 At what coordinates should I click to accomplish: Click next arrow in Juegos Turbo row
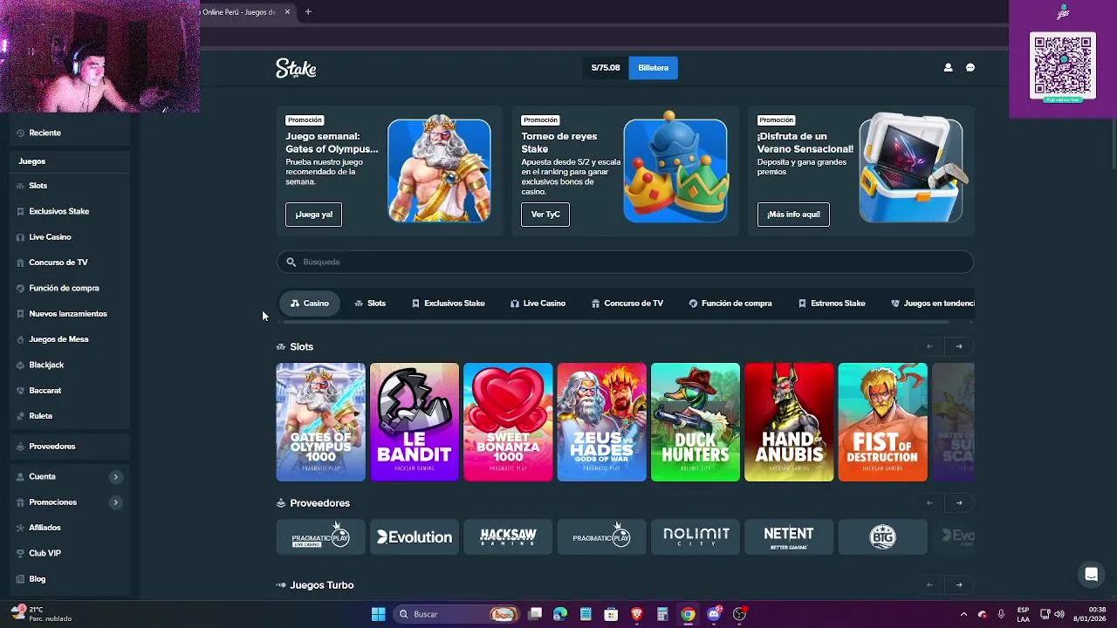click(x=959, y=585)
